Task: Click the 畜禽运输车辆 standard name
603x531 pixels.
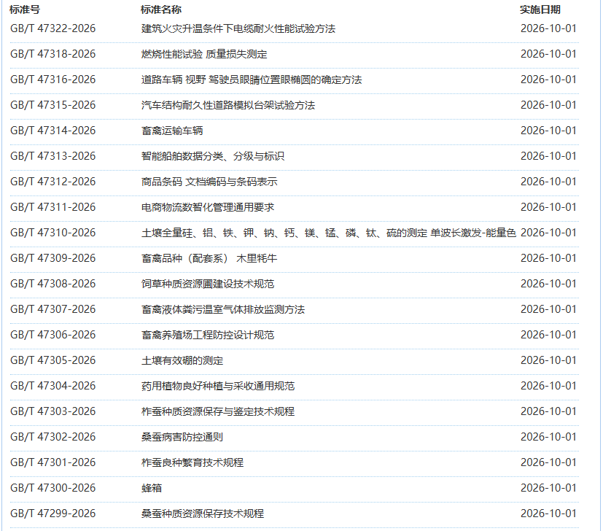Action: point(172,131)
